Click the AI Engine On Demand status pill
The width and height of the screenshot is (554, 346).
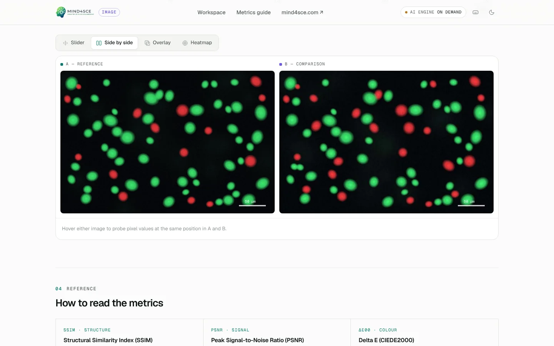point(433,12)
